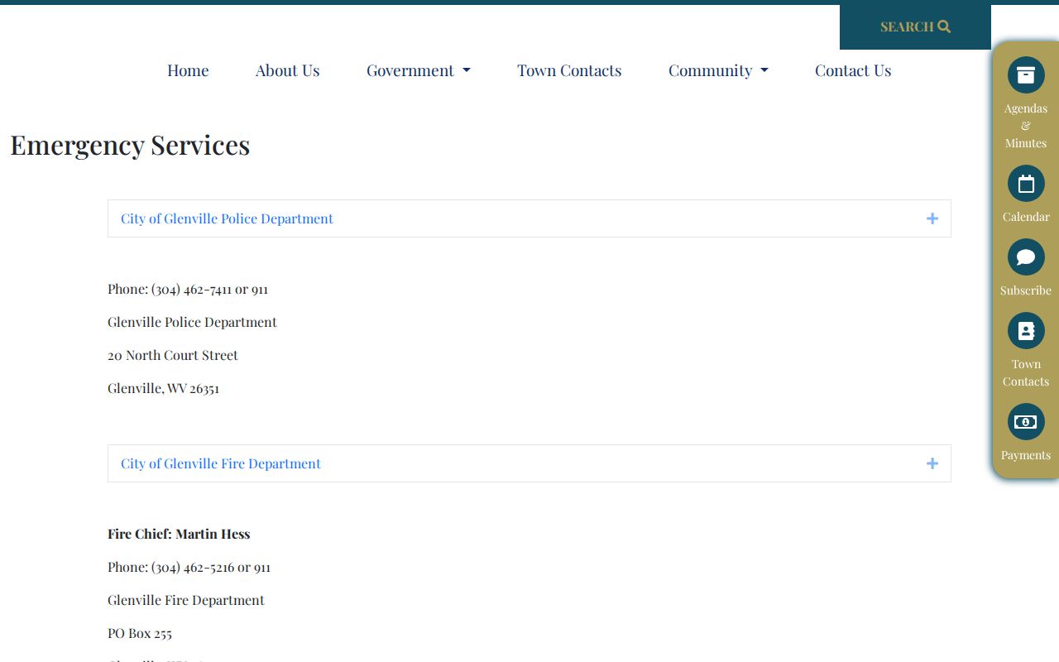
Task: Click the fire department phone number line
Action: (189, 567)
